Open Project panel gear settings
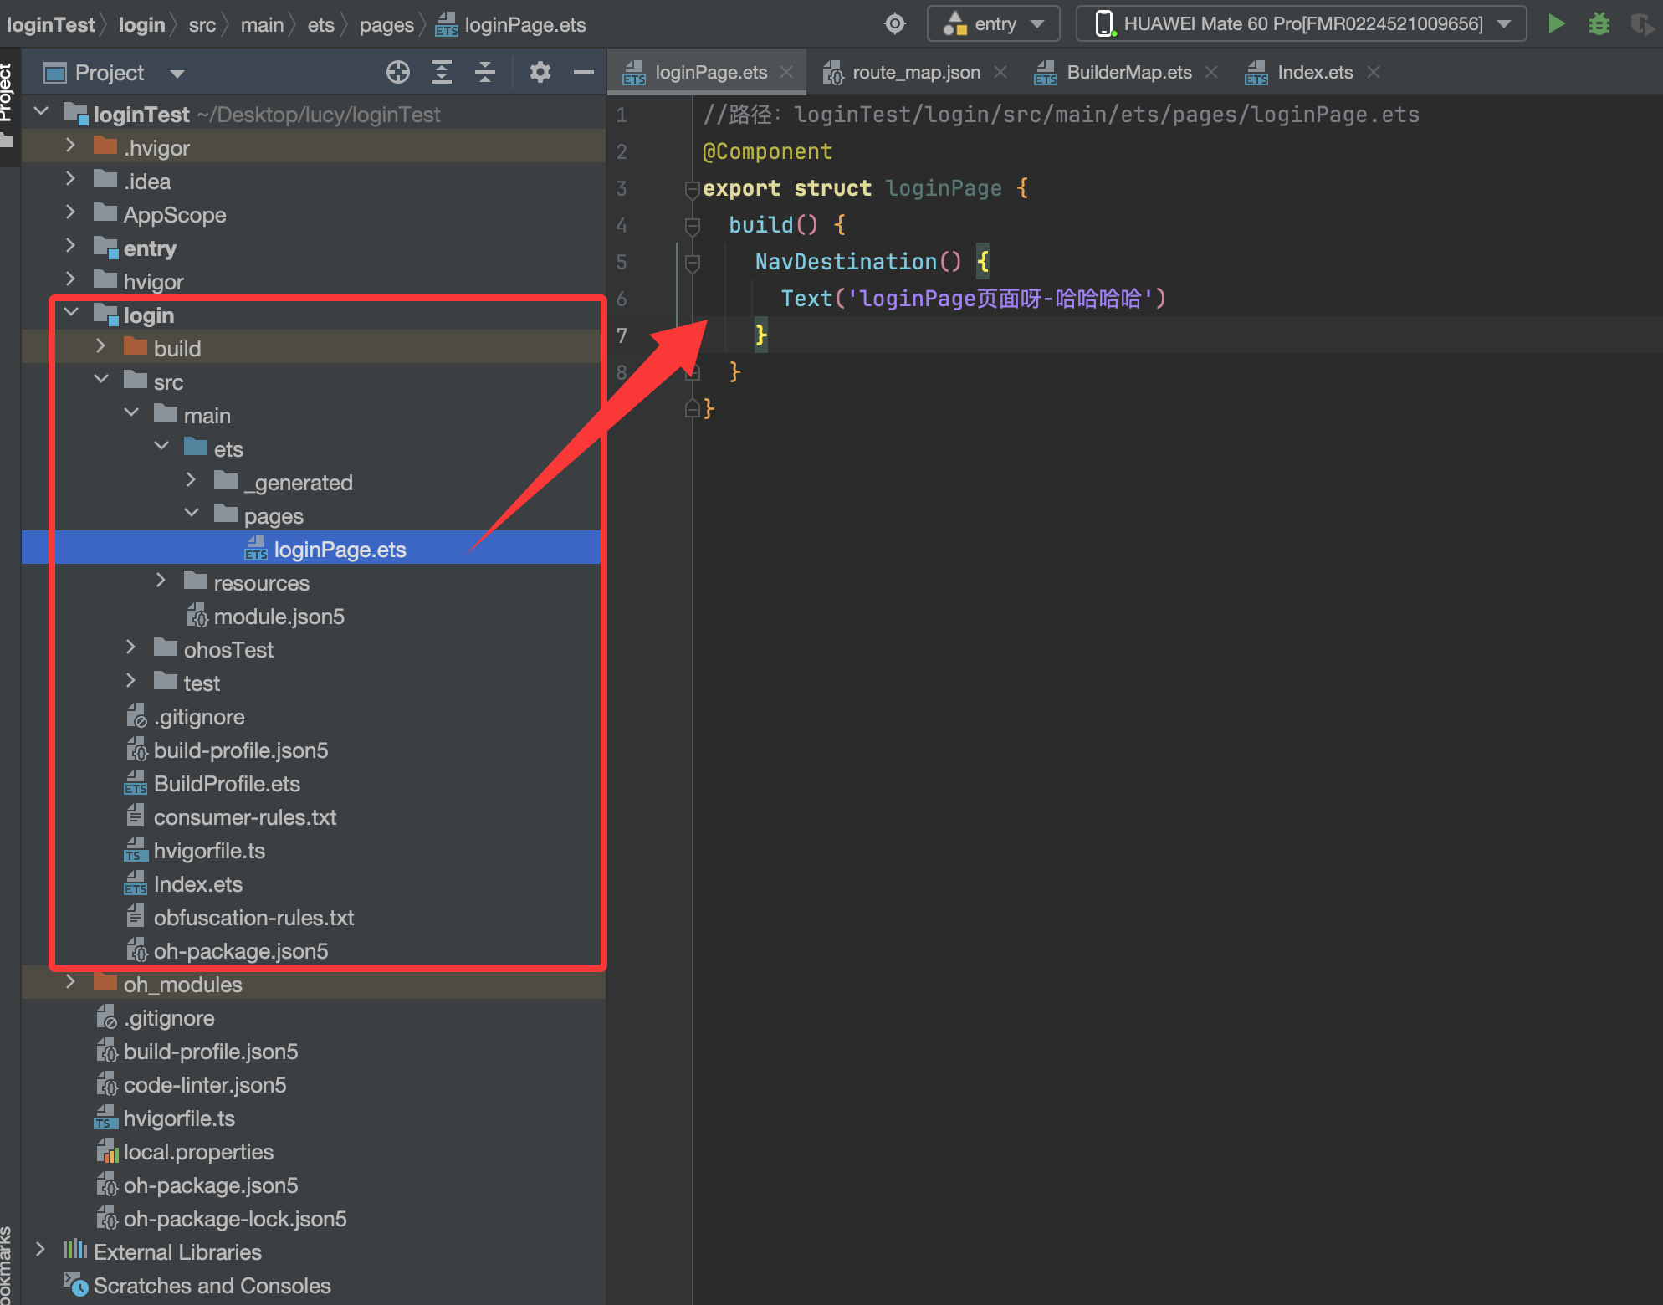 (x=540, y=73)
